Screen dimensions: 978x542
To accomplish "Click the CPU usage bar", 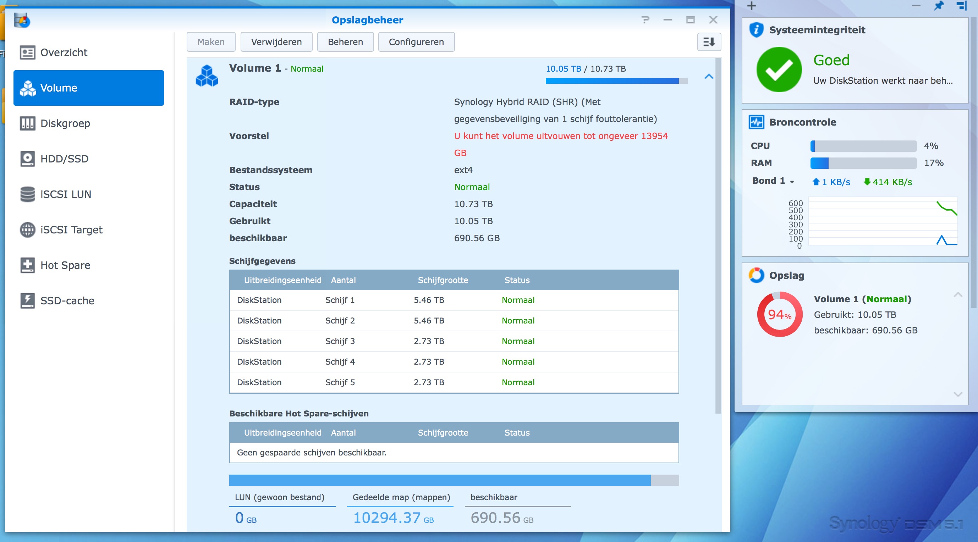I will (863, 146).
